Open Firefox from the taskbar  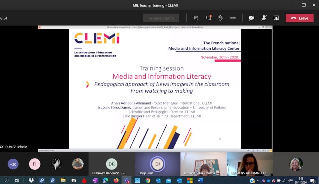116,180
